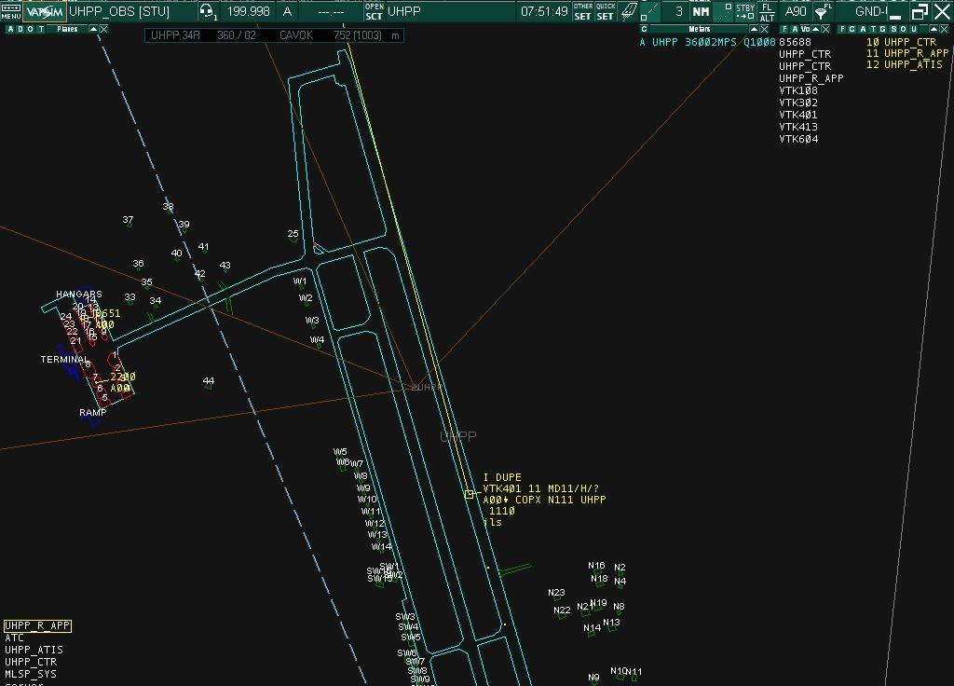Close the Metars list panel

pos(765,29)
